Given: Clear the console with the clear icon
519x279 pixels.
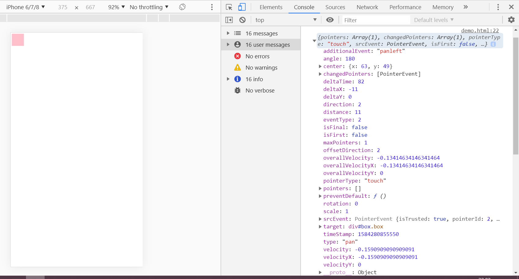Looking at the screenshot, I should [243, 20].
